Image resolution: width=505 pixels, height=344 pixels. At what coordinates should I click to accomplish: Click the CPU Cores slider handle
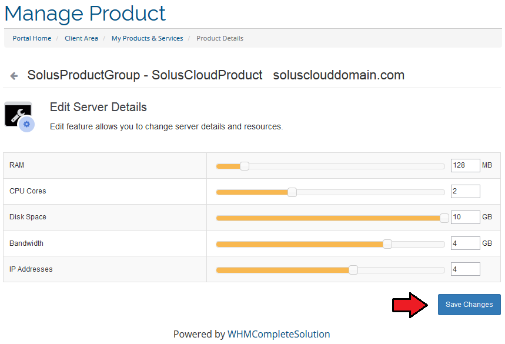[x=292, y=192]
